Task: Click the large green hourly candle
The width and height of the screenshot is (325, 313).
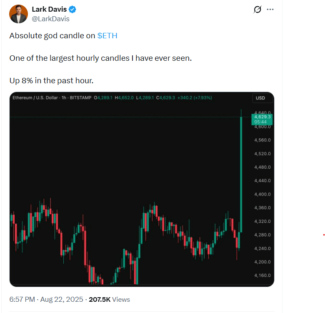Action: [x=241, y=174]
